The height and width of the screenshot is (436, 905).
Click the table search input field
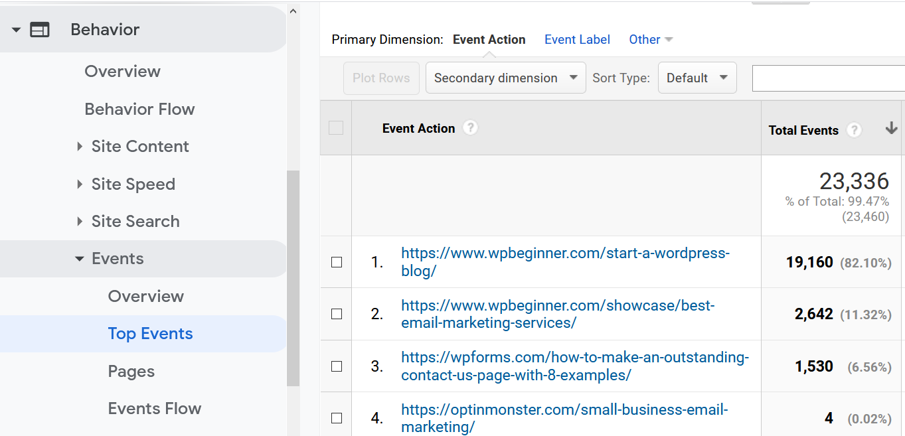click(x=828, y=78)
